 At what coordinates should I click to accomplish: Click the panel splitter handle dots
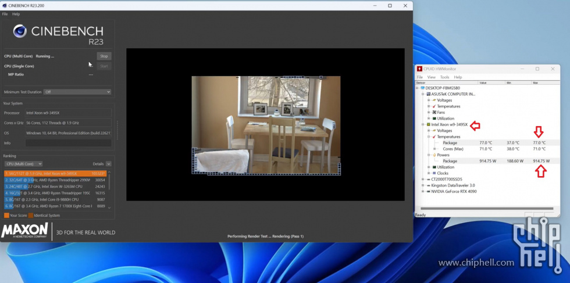[x=117, y=130]
